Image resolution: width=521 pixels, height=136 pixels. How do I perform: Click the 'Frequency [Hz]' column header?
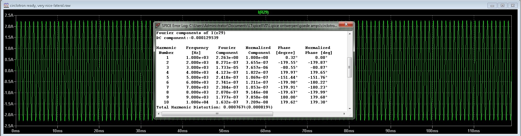197,50
